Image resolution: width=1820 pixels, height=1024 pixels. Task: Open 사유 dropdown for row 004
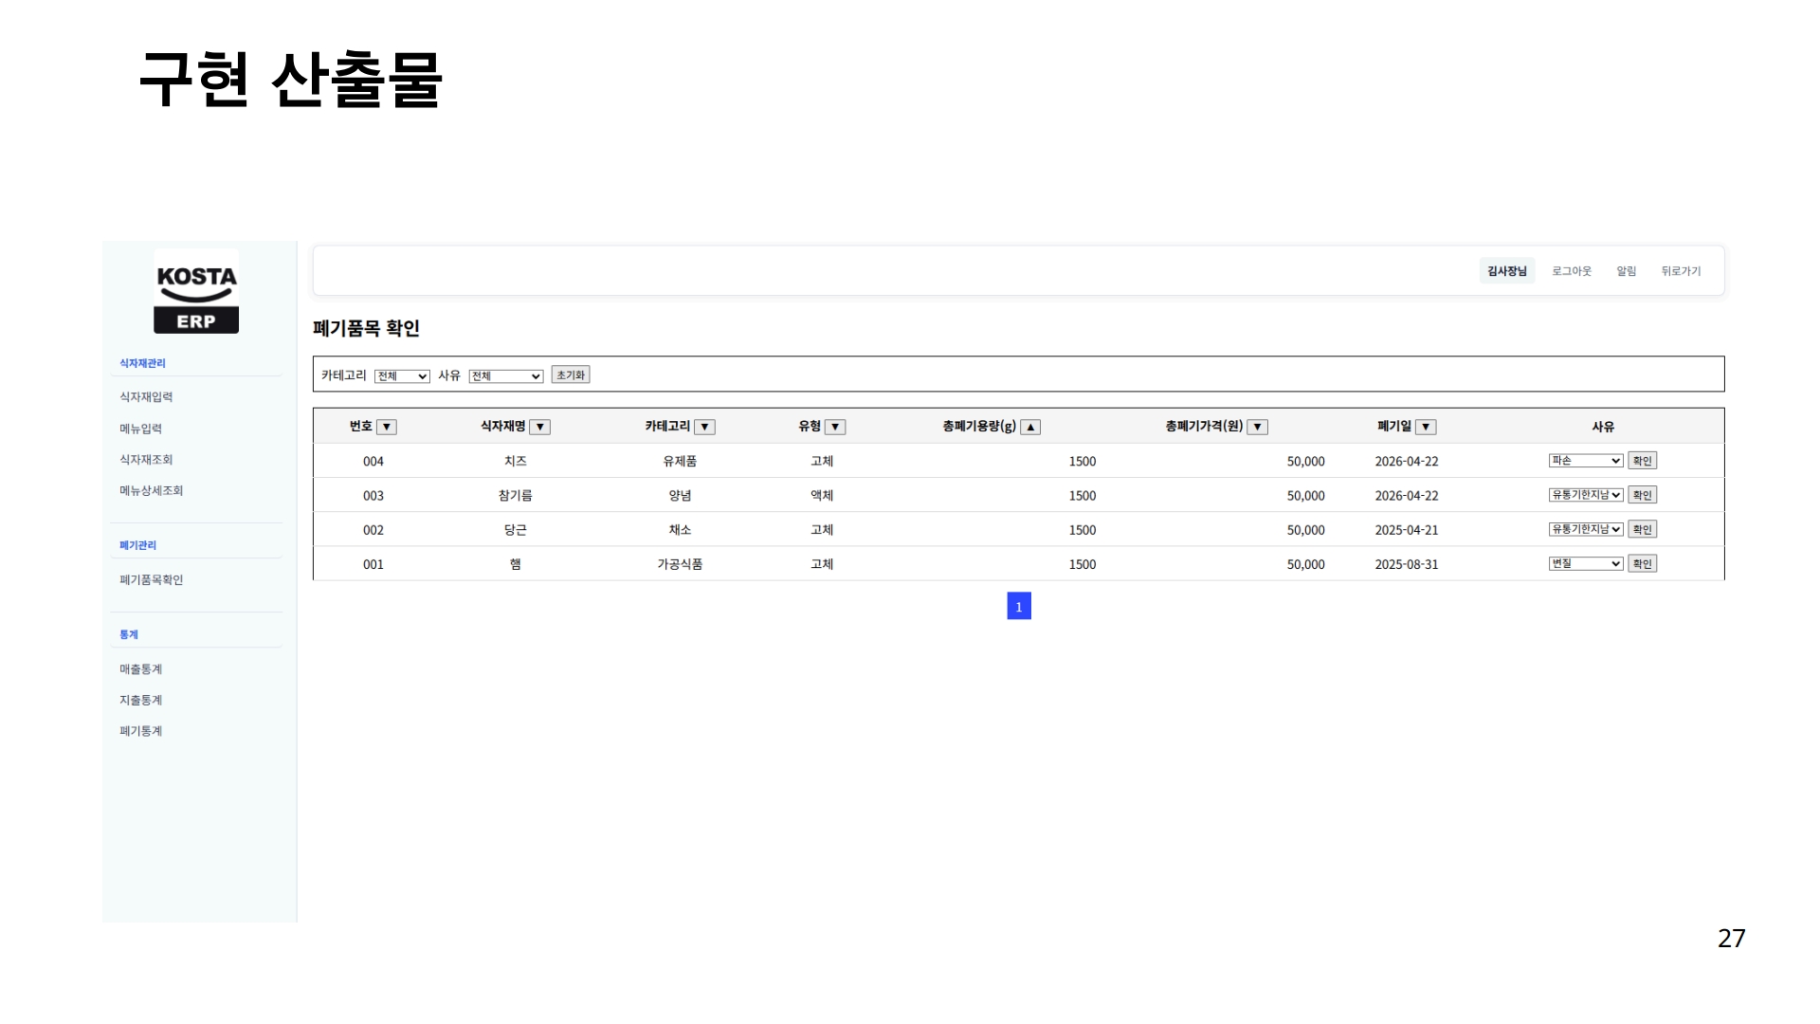(x=1586, y=461)
